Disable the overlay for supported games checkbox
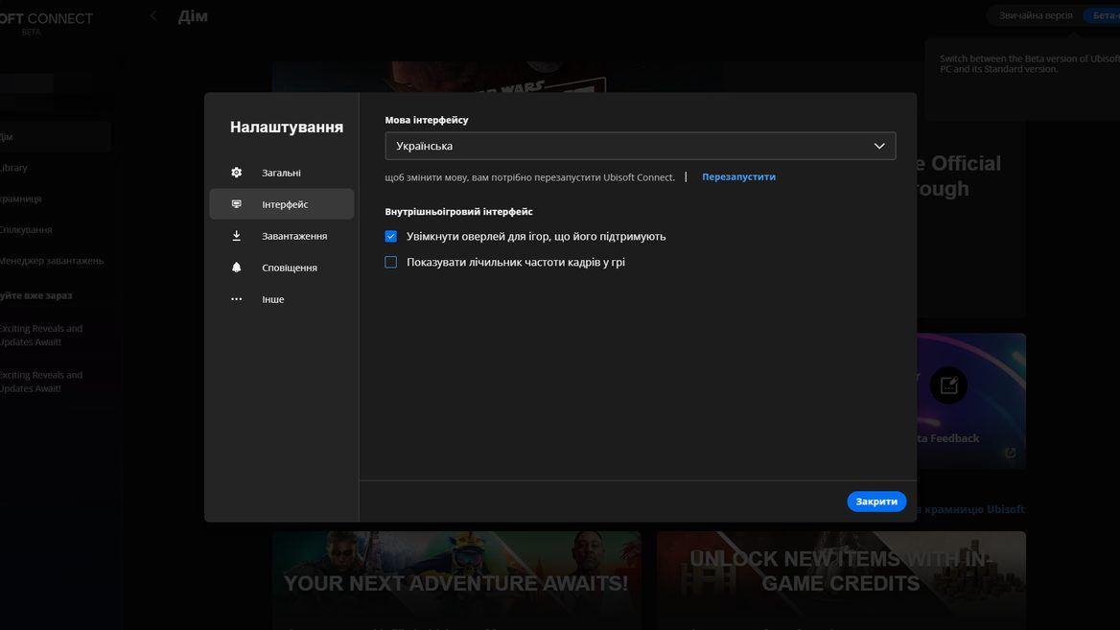 [391, 236]
